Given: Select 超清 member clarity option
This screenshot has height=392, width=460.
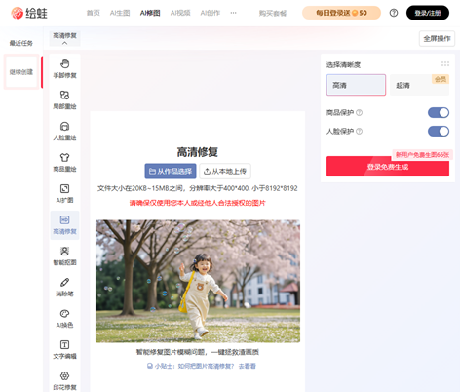Looking at the screenshot, I should coord(419,85).
